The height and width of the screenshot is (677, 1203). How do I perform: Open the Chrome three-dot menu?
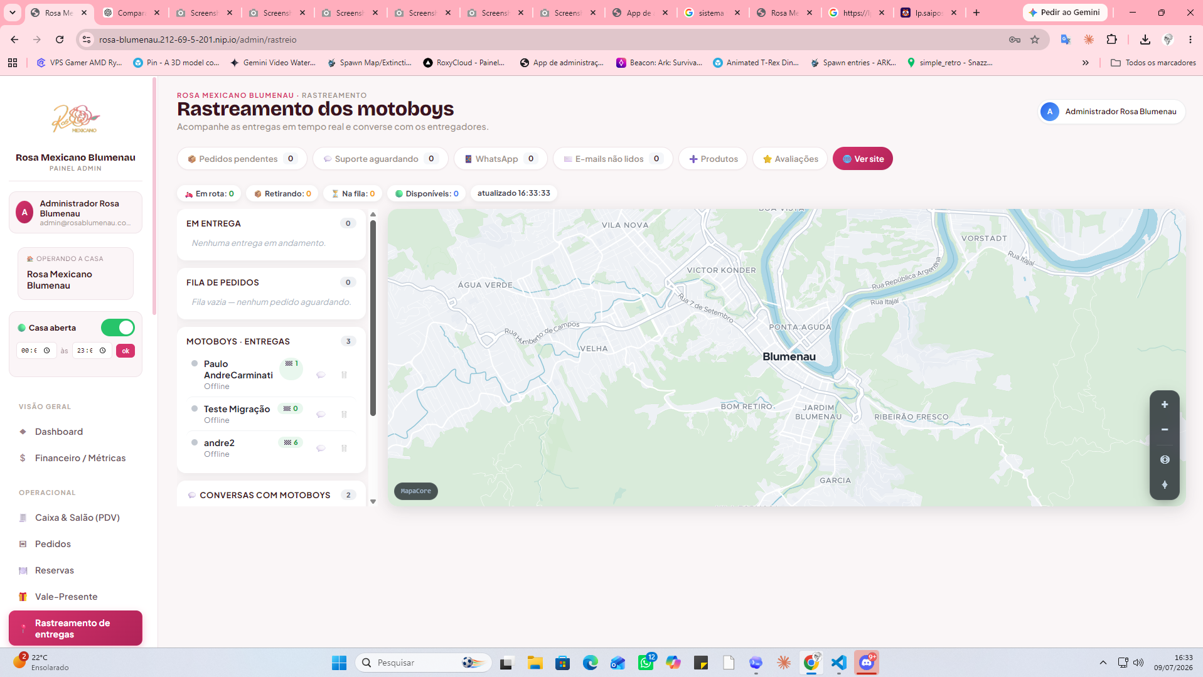point(1190,40)
